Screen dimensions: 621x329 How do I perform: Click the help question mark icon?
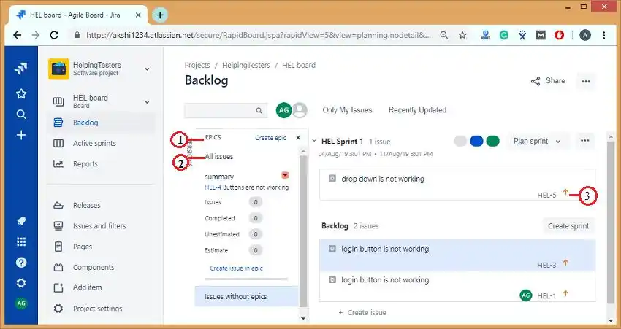click(x=21, y=263)
